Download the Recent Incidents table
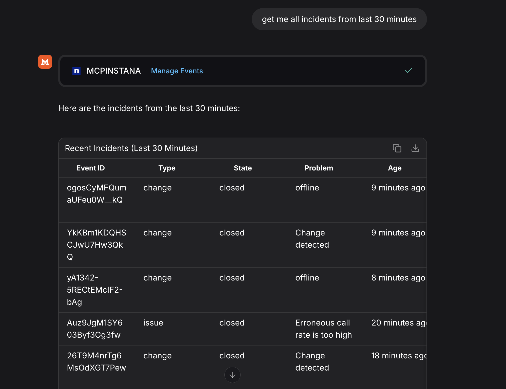 coord(415,148)
